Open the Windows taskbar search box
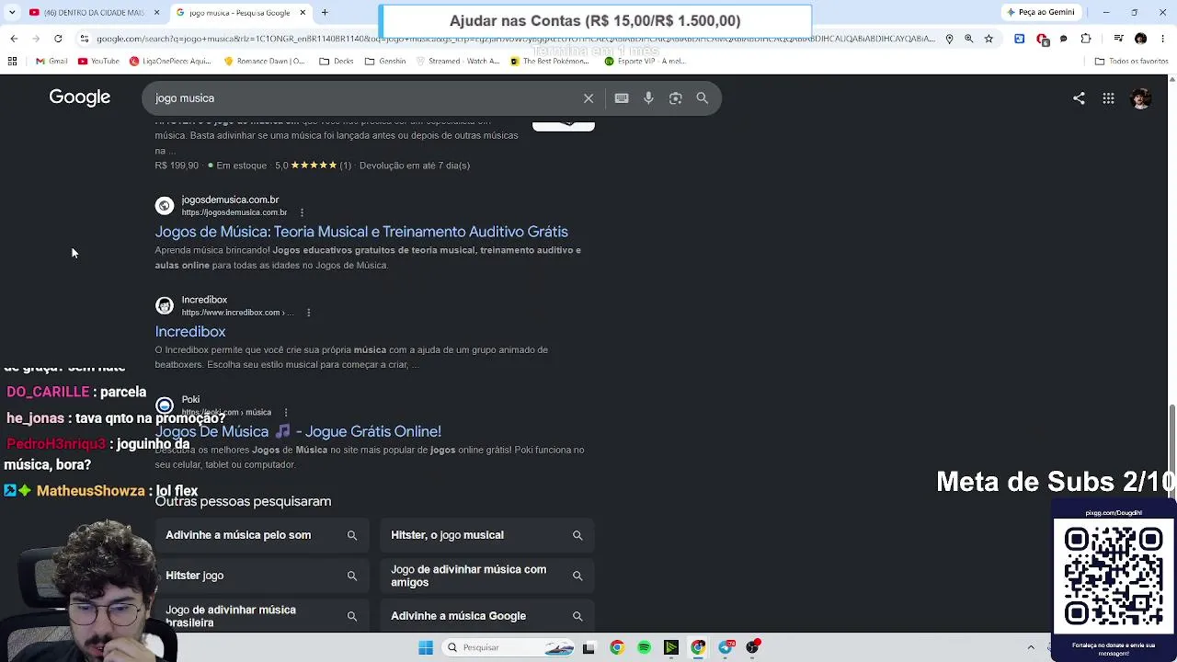Screen dimensions: 1177x662 tap(509, 647)
